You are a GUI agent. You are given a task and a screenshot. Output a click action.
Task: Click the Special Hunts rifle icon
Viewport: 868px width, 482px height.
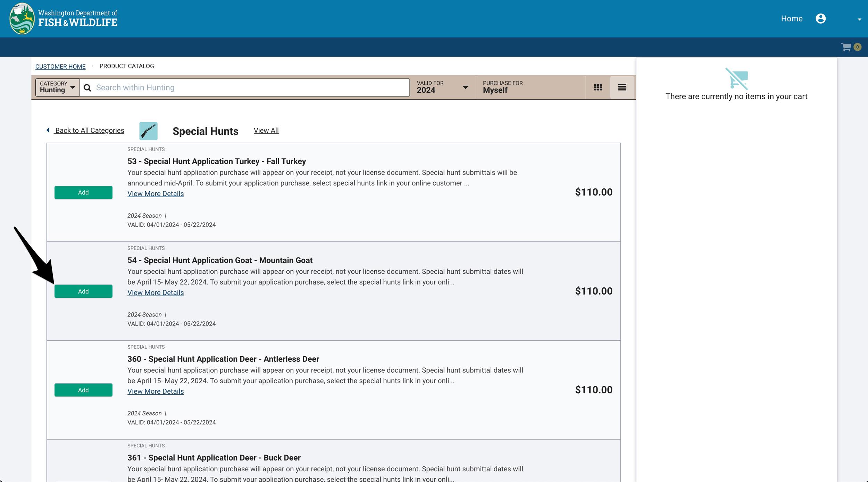(x=148, y=131)
